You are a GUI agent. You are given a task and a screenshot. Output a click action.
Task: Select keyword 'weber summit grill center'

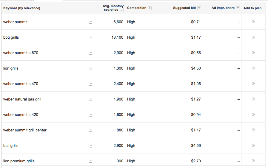point(25,130)
